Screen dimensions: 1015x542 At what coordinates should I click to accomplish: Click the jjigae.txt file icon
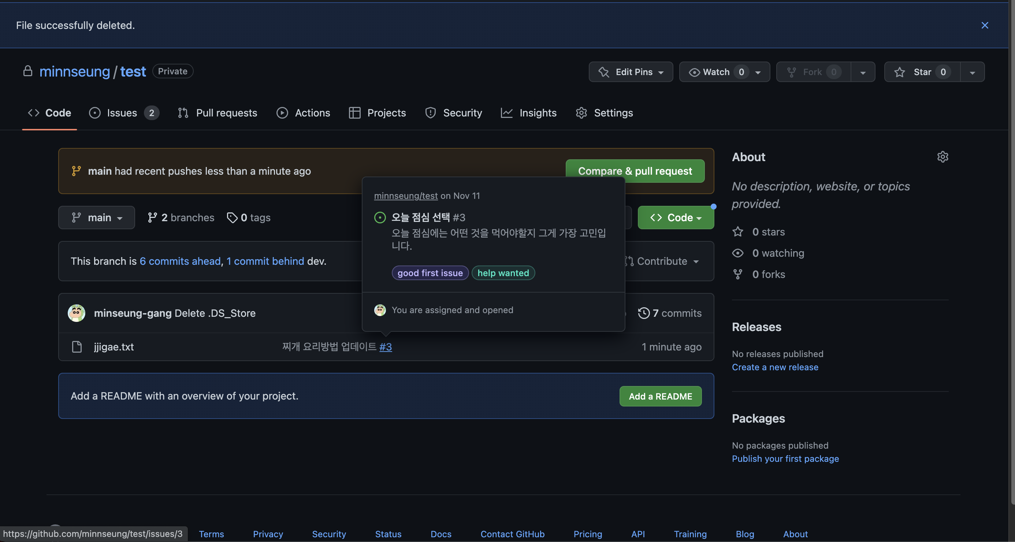[x=77, y=347]
